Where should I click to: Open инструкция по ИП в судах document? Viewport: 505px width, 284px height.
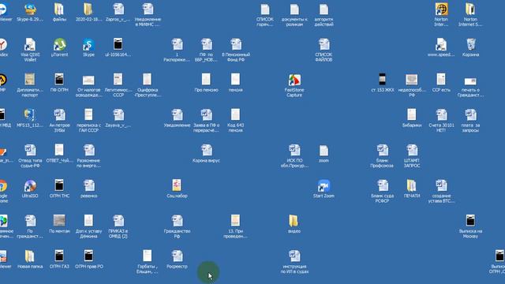(x=294, y=257)
